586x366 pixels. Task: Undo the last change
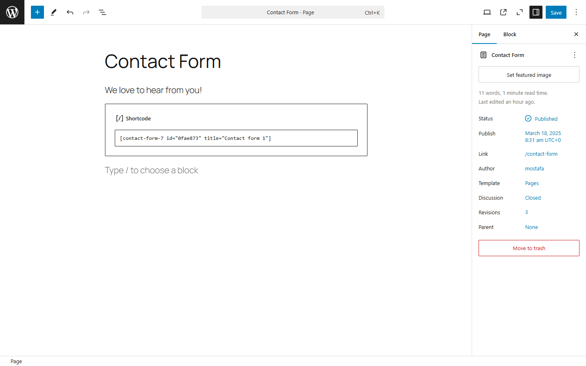pyautogui.click(x=70, y=12)
